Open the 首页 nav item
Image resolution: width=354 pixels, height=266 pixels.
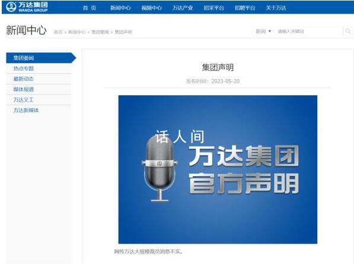click(x=90, y=8)
